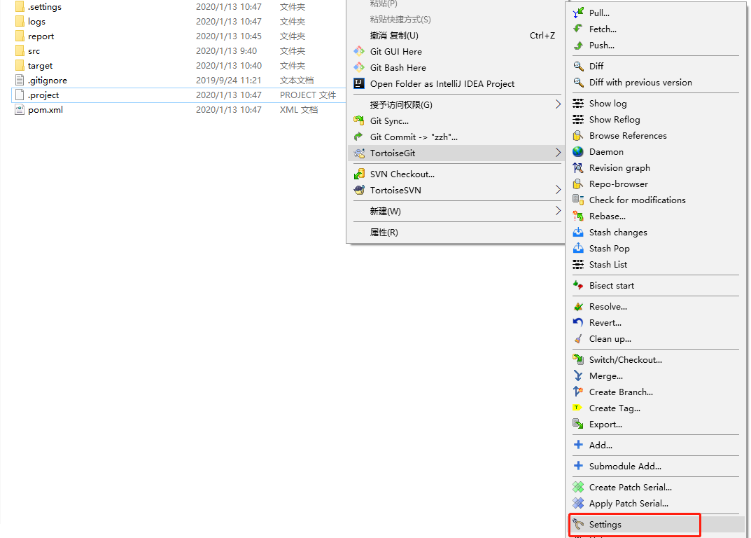Click the Daemon globe icon
The width and height of the screenshot is (751, 538).
[x=579, y=151]
